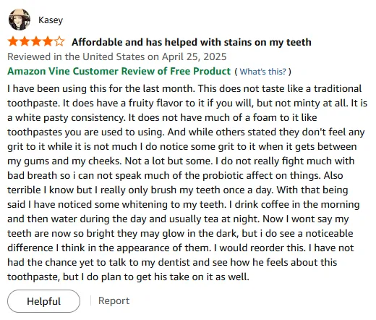376x320 pixels.
Task: Open the review title about stains on teeth
Action: 192,42
